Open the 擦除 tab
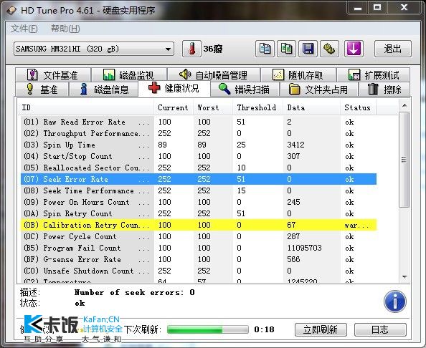 point(384,90)
